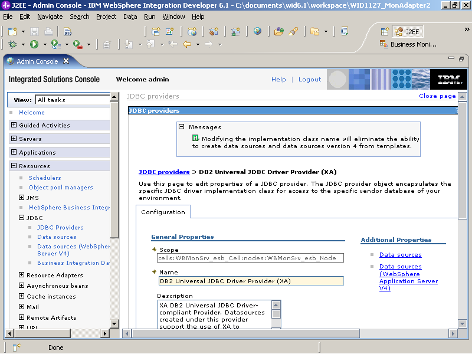The width and height of the screenshot is (472, 354).
Task: Open dropdown beside stacked folders icon
Action: pyautogui.click(x=326, y=31)
